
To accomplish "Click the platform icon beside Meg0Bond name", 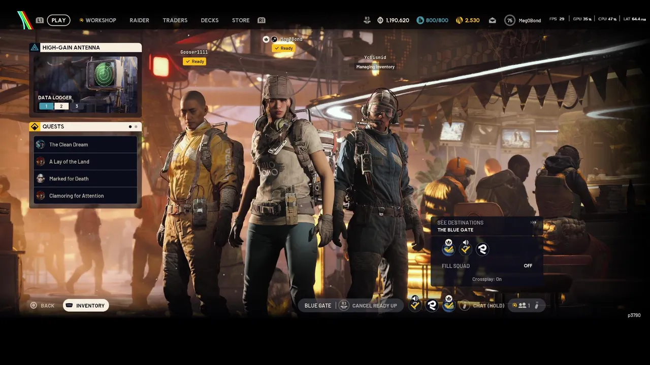I will pos(274,39).
